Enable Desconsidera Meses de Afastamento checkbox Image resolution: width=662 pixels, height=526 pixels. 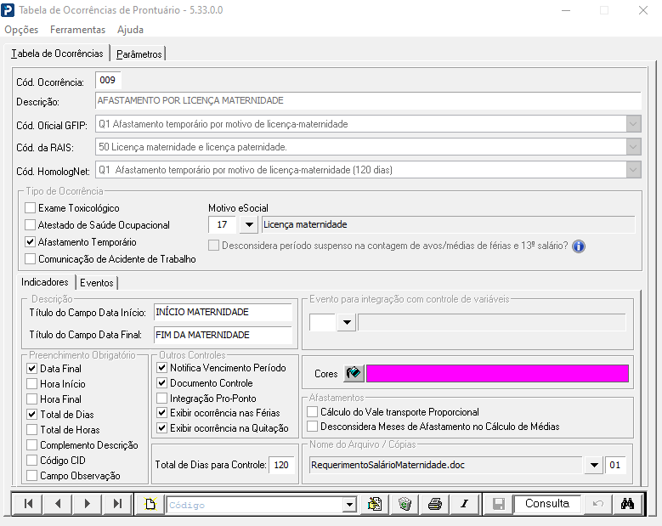313,427
